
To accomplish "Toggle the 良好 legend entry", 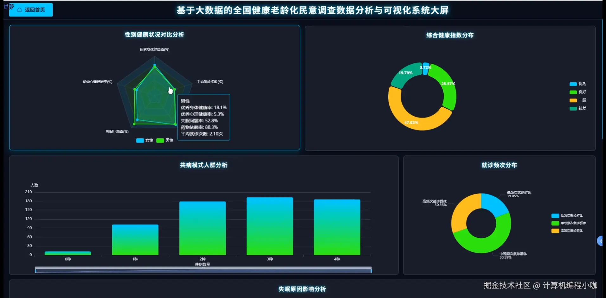I will point(578,92).
